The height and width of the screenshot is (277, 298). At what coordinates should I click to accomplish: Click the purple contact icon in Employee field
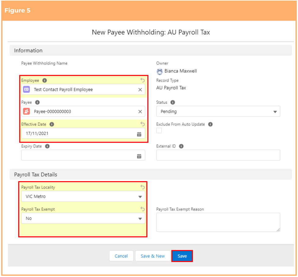click(x=27, y=89)
